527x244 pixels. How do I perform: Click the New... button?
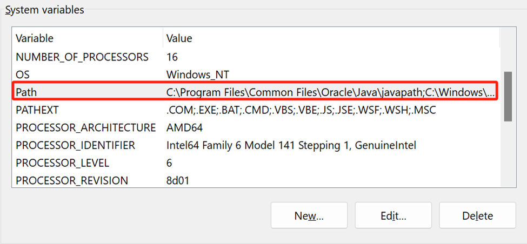pos(309,216)
